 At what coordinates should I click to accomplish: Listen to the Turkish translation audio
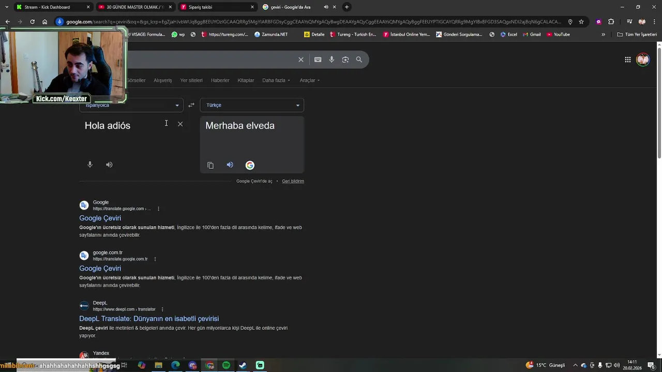[230, 165]
